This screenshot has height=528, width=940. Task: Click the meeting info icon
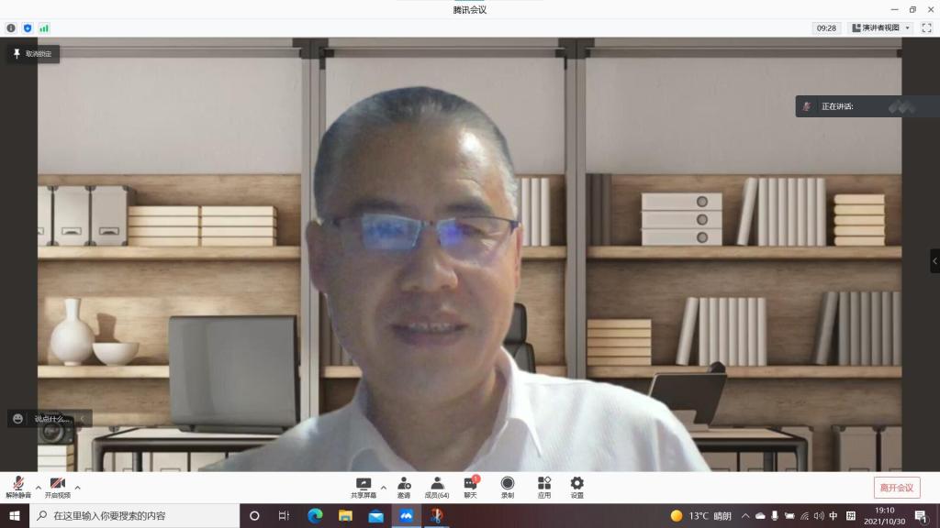pyautogui.click(x=11, y=28)
